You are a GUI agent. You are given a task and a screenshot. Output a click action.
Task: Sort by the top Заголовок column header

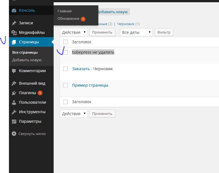82,42
